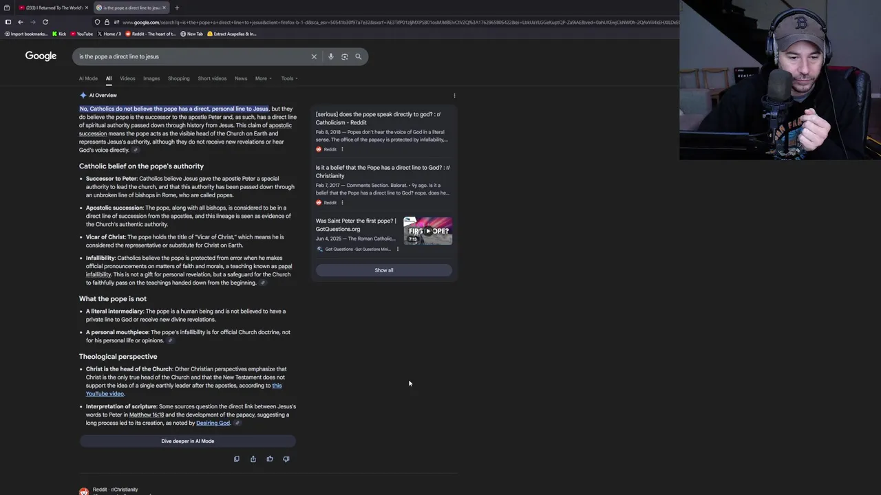Open search by image camera icon
Viewport: 881px width, 495px height.
(x=344, y=56)
